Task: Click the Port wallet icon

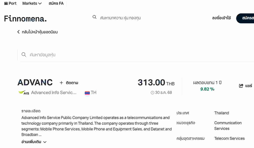Action: click(x=6, y=3)
